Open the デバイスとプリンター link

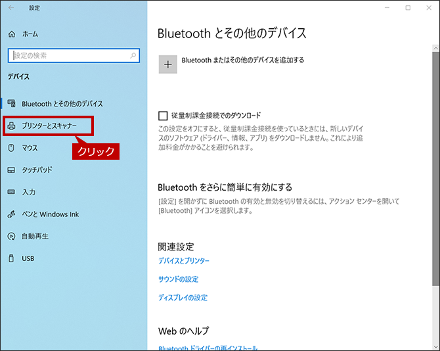pos(184,261)
